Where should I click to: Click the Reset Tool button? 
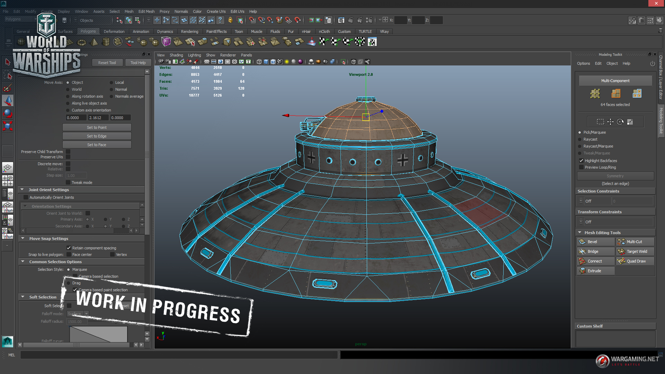(x=107, y=63)
